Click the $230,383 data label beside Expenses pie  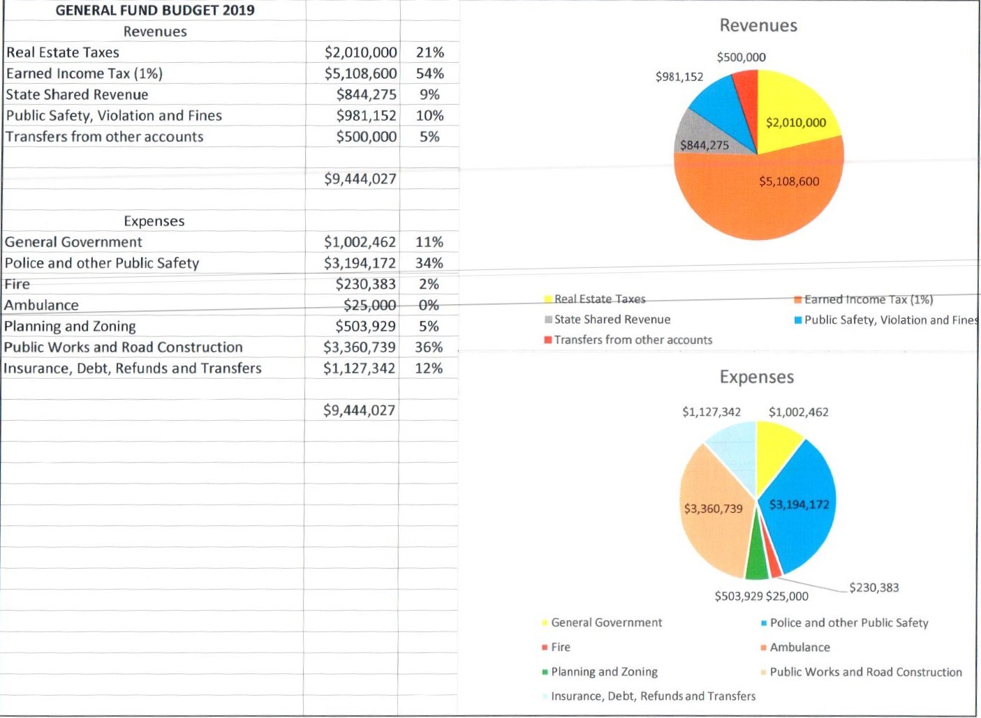coord(873,588)
